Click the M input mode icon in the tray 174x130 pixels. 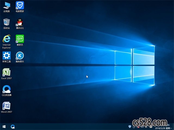[x=151, y=126]
